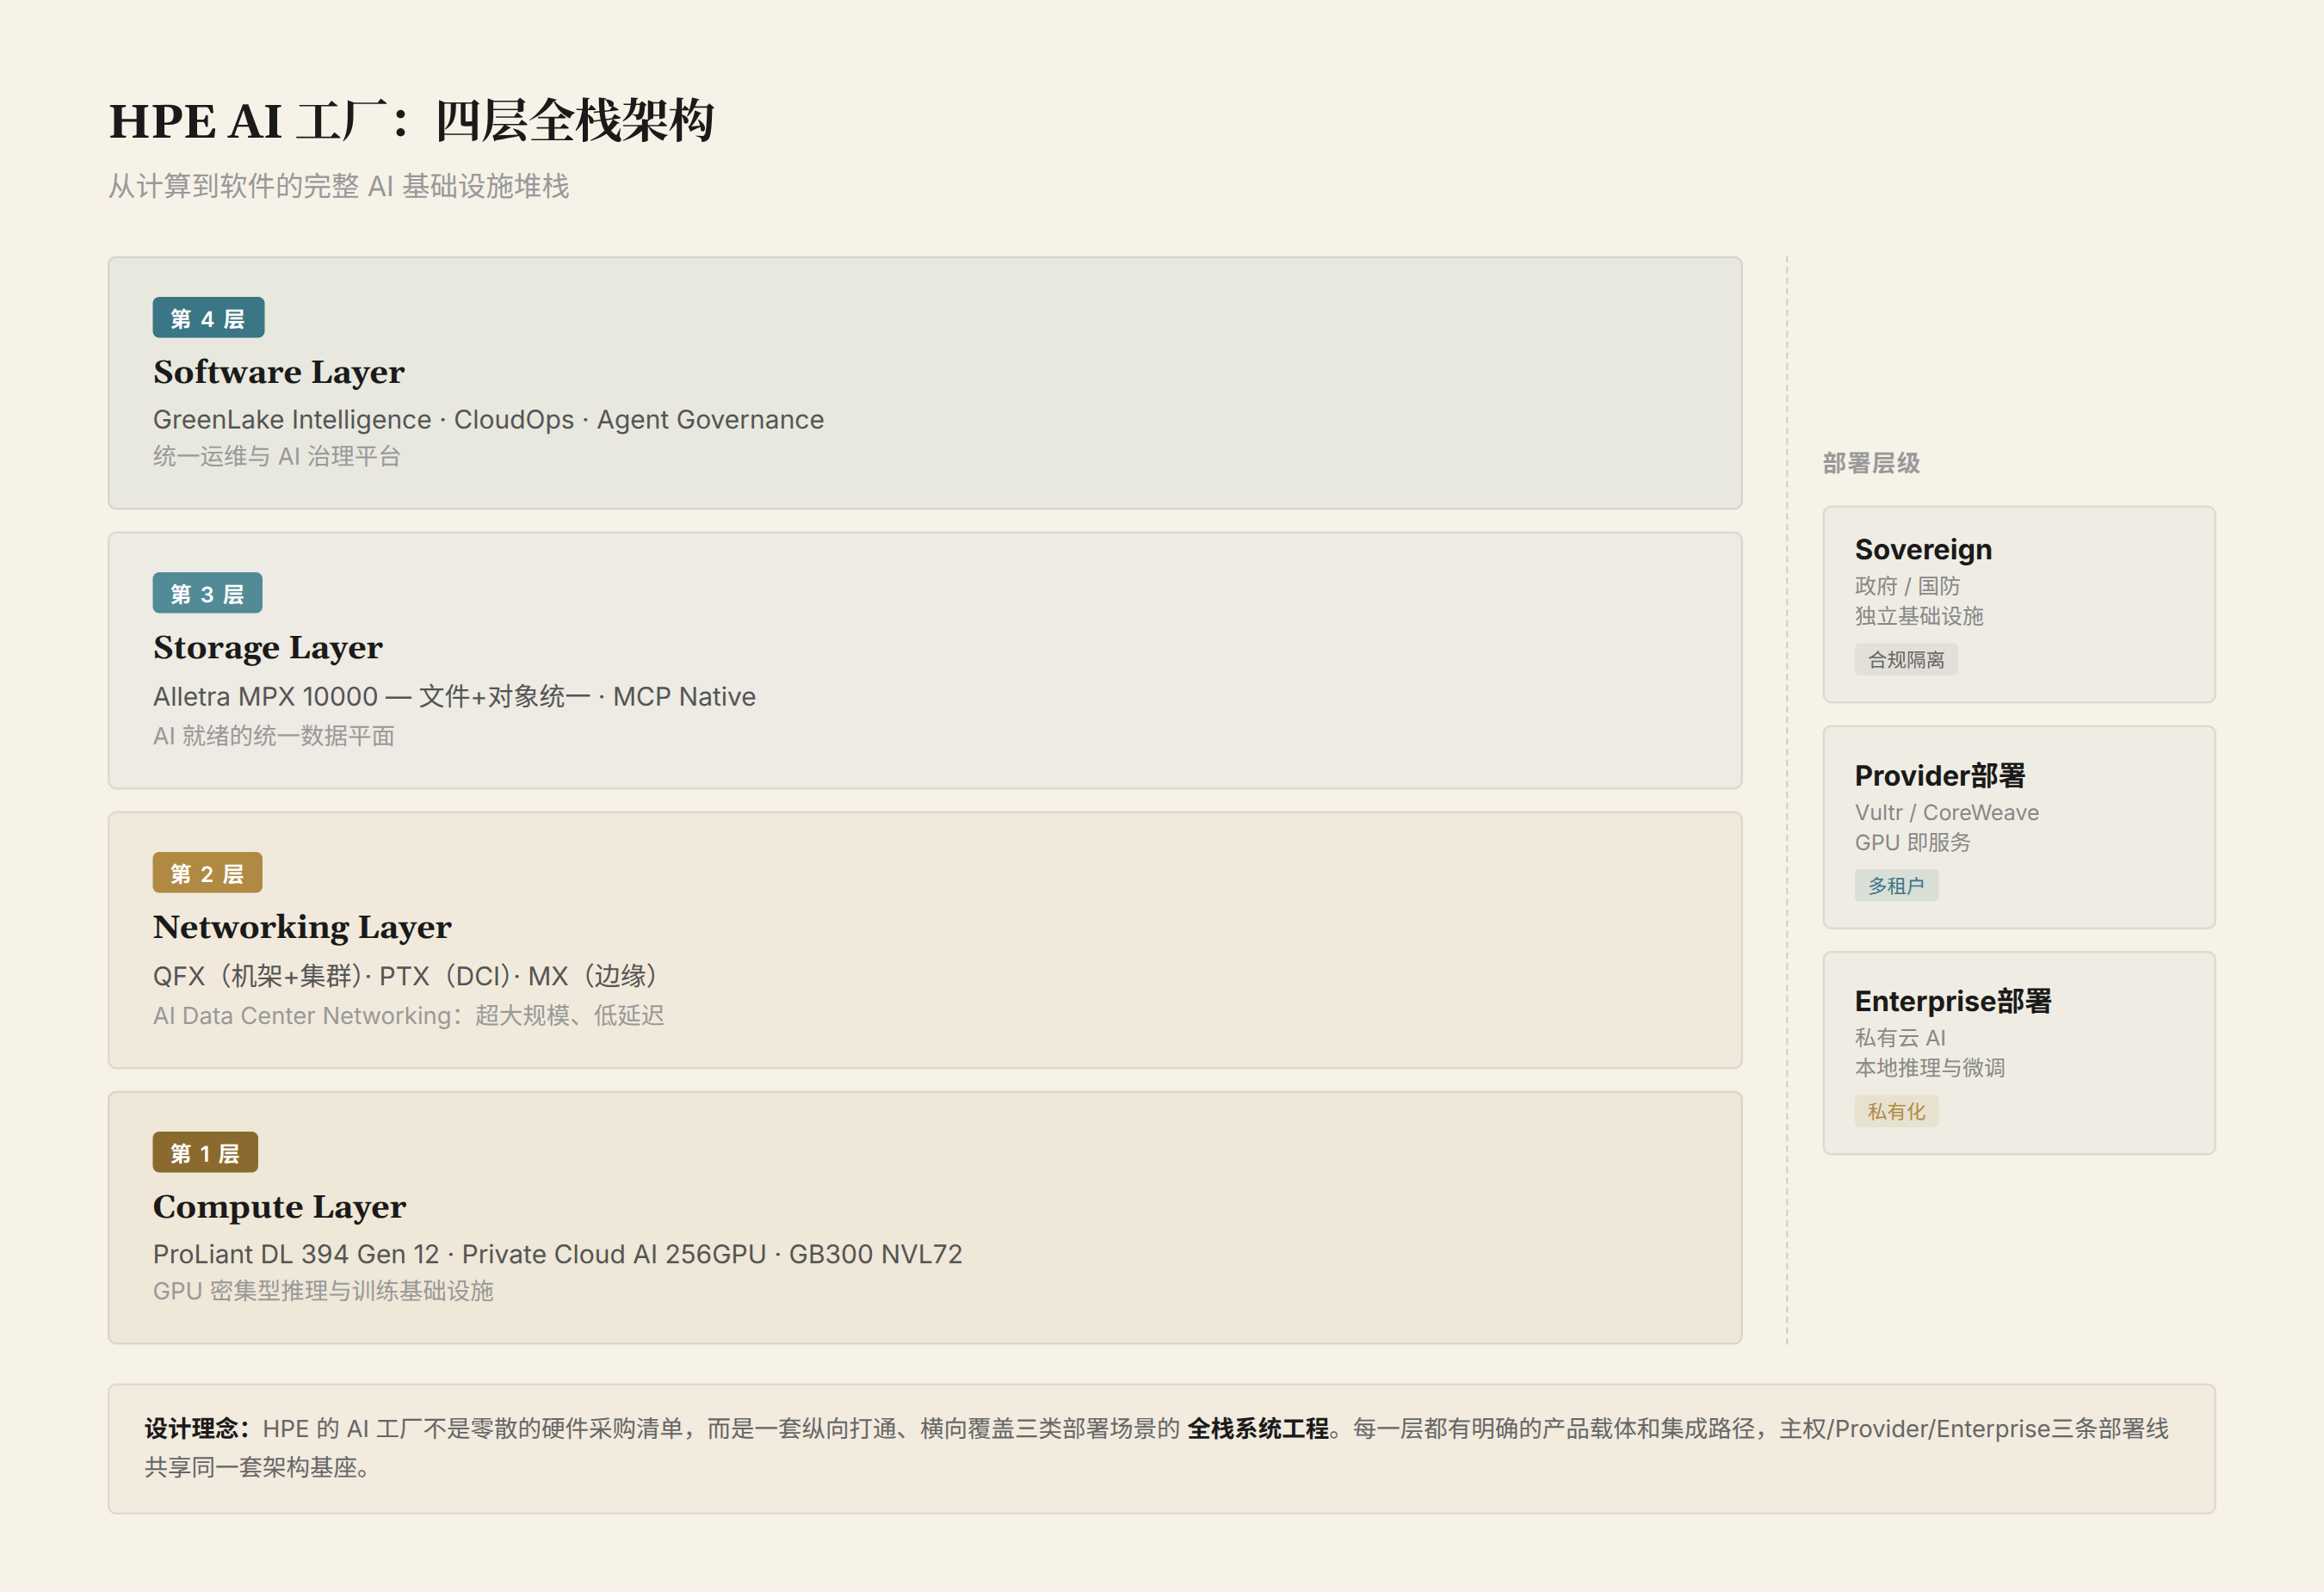Screen dimensions: 2324x1592
Task: Click 'GreenLake Intelligence · CloudOps · Agent Governance' text
Action: click(x=488, y=420)
